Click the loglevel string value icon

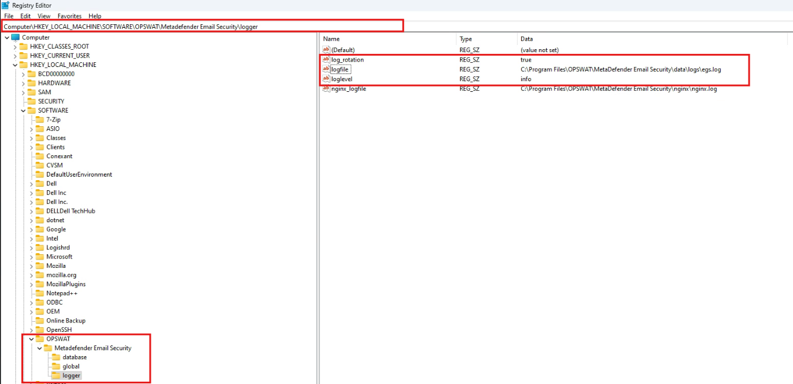pos(326,79)
